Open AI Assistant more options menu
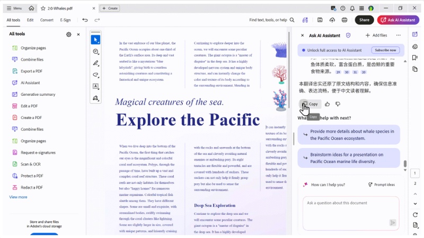 [x=399, y=35]
